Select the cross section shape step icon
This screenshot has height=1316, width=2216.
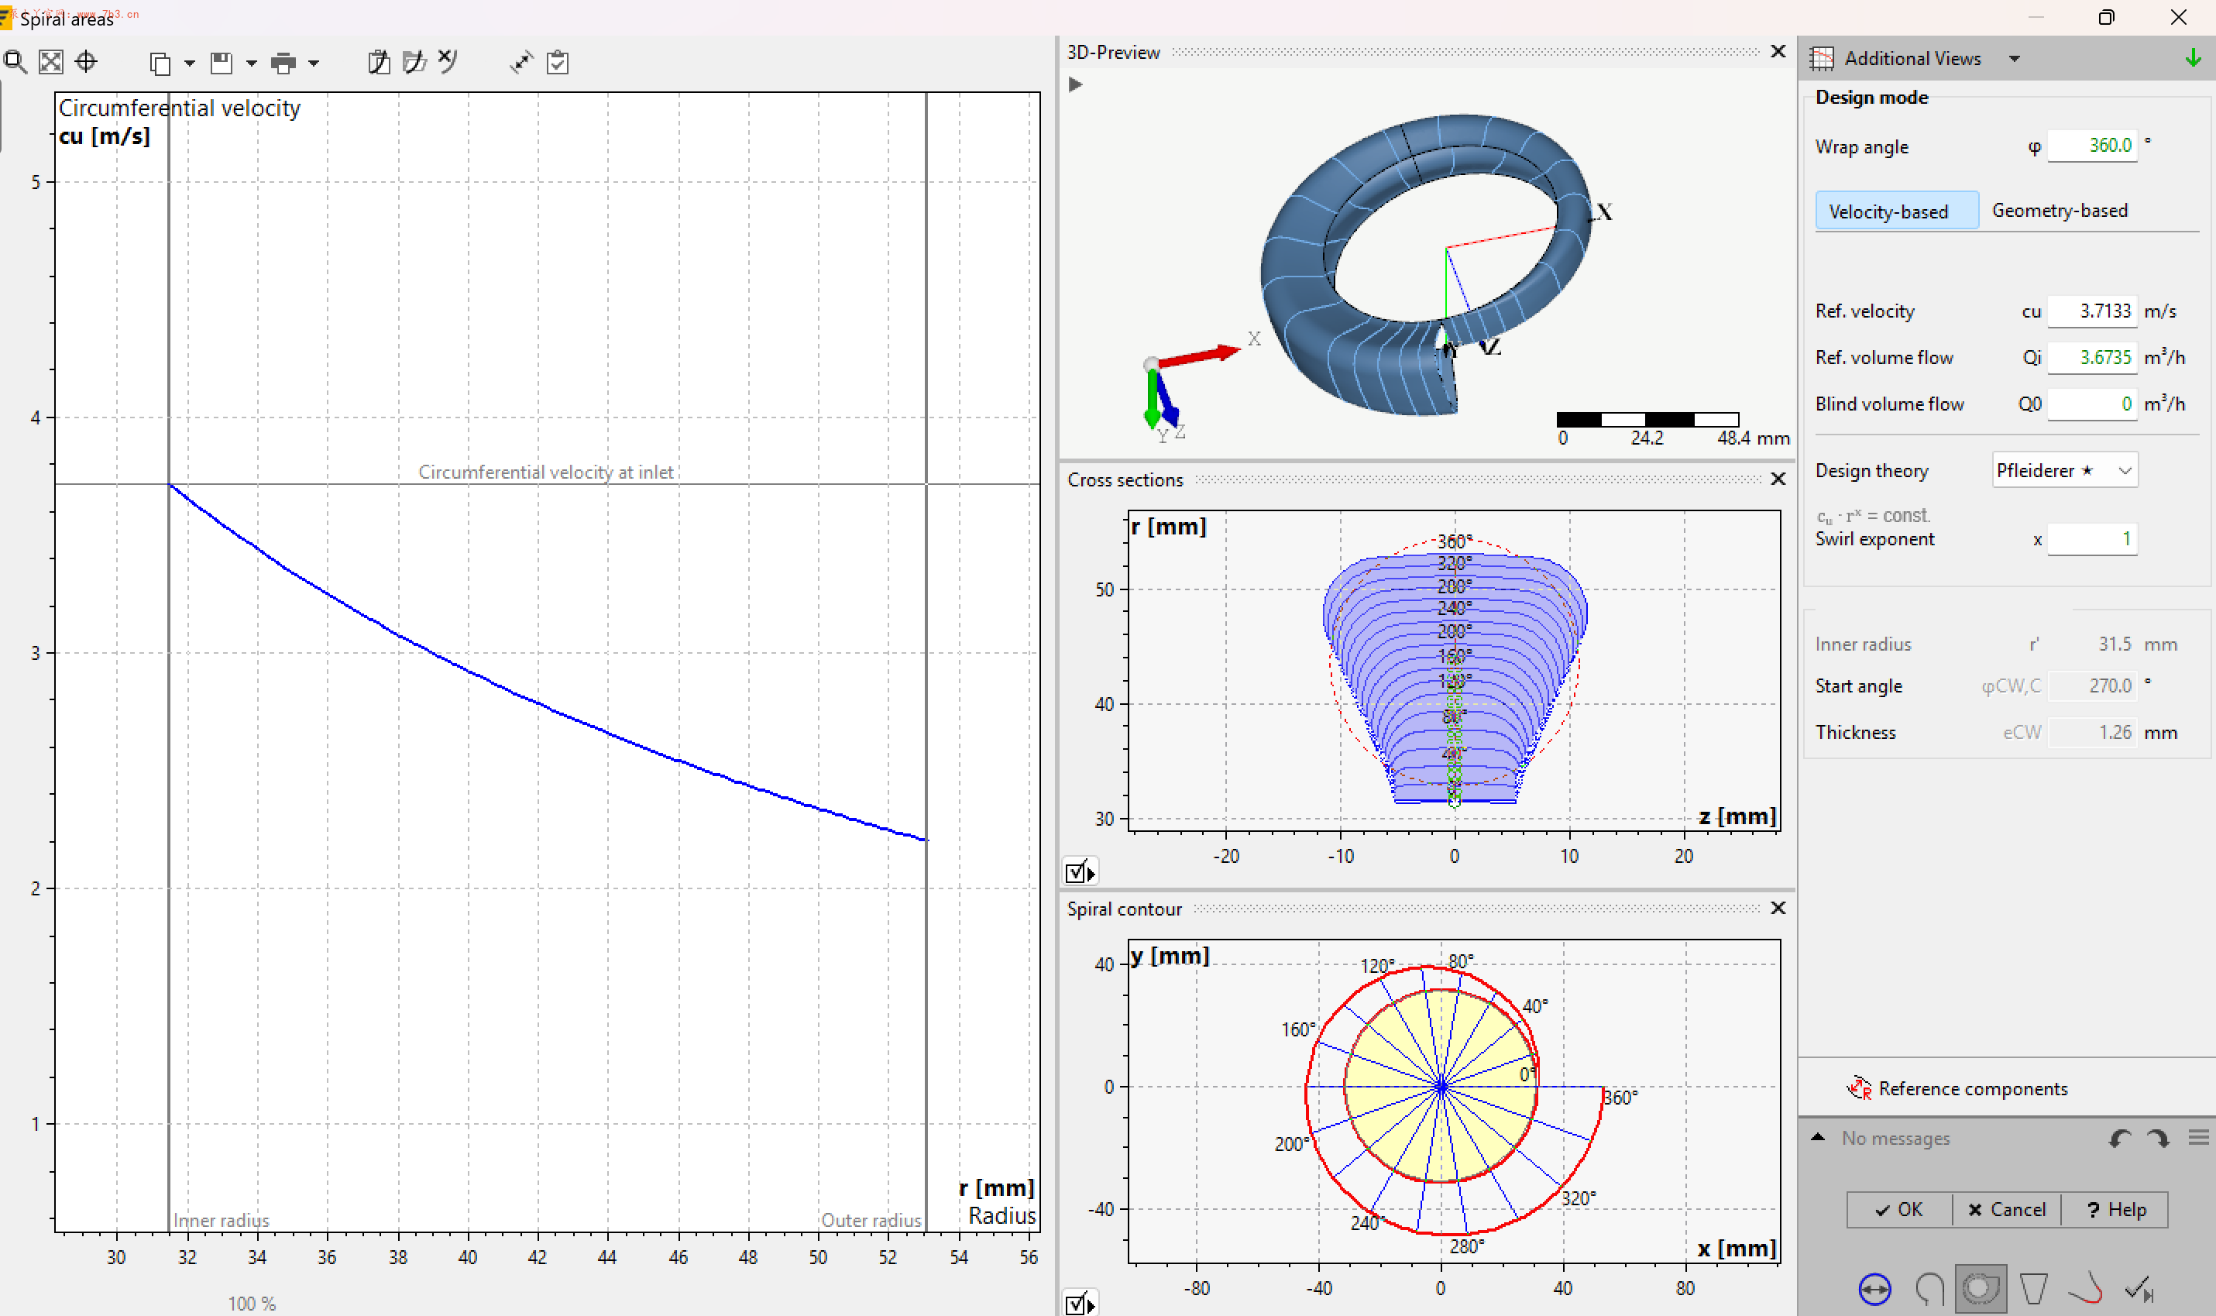1929,1289
